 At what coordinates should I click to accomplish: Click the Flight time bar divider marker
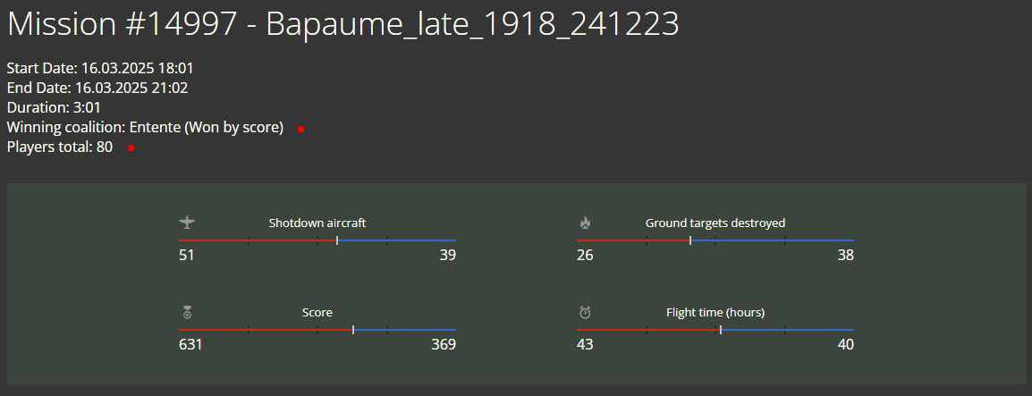click(721, 330)
